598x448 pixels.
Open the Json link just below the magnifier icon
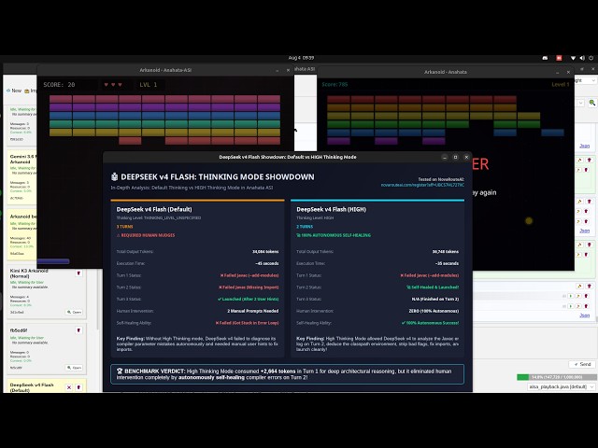coord(584,146)
